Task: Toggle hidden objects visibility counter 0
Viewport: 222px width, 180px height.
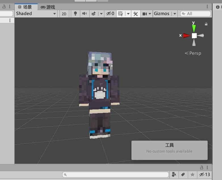Action: [110, 14]
